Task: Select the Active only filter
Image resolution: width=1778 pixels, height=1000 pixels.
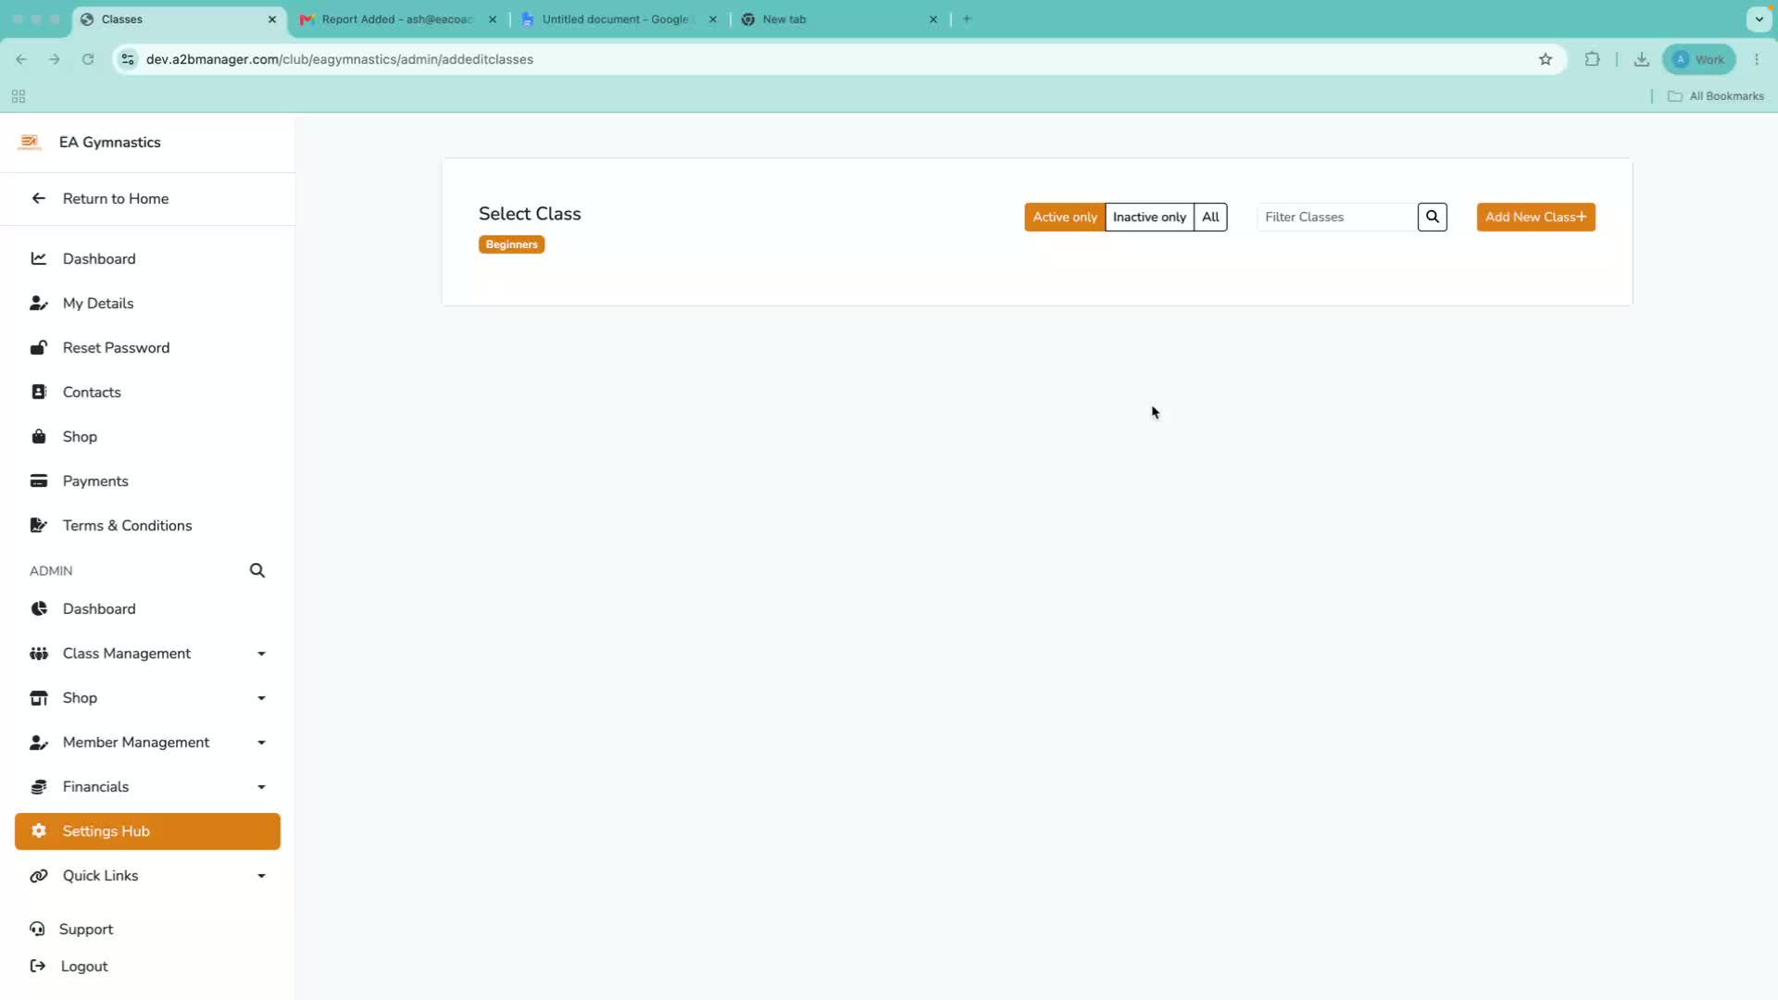Action: point(1064,217)
